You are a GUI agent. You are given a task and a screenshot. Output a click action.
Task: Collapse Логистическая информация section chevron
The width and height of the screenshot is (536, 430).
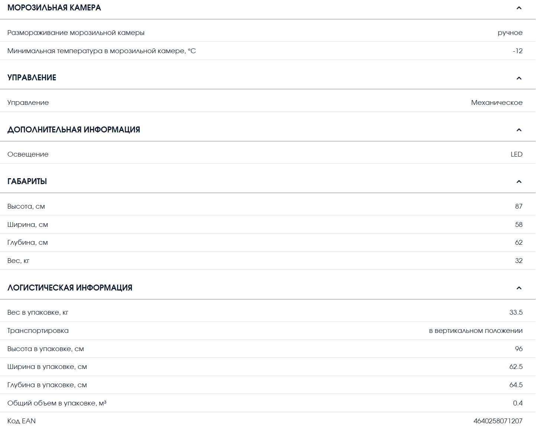pos(519,288)
